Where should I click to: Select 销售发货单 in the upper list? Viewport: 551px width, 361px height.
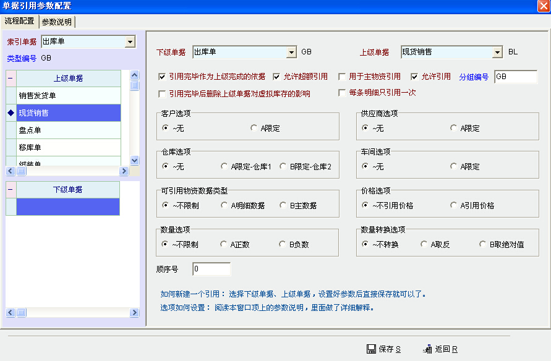pyautogui.click(x=68, y=96)
